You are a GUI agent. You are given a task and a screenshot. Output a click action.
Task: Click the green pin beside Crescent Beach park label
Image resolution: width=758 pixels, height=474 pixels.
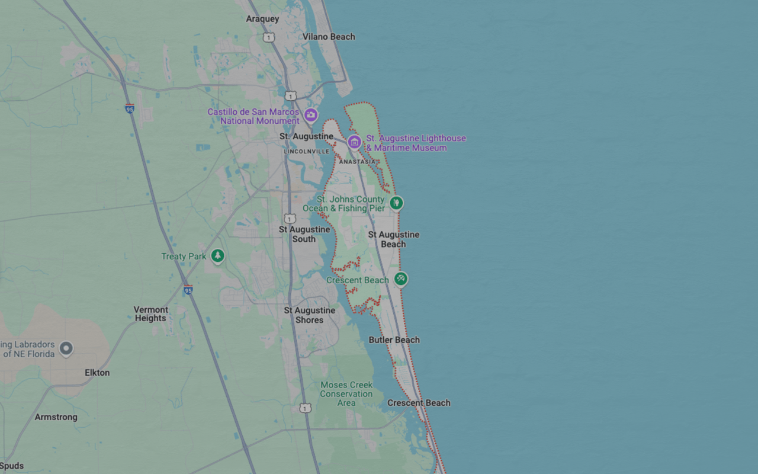pos(401,278)
